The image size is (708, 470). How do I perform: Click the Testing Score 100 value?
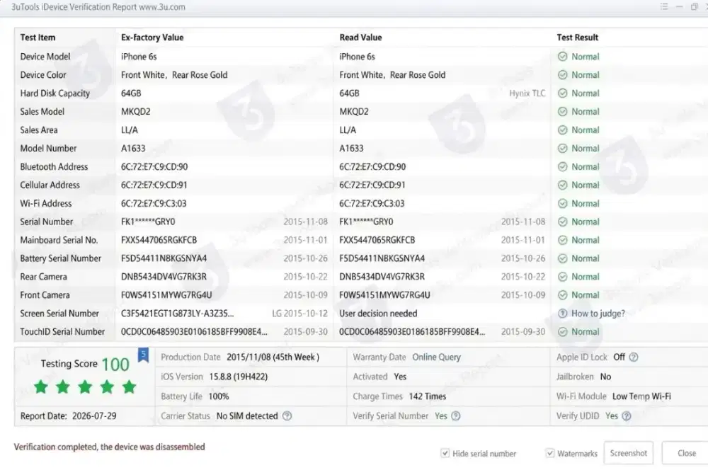click(x=115, y=365)
